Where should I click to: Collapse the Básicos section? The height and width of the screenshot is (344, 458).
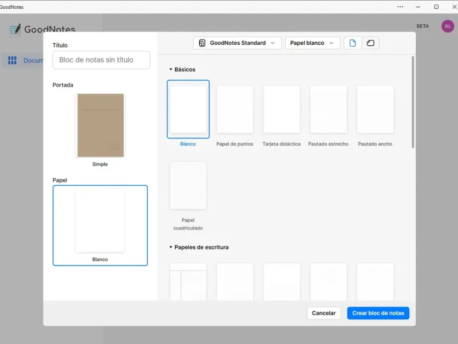point(171,69)
